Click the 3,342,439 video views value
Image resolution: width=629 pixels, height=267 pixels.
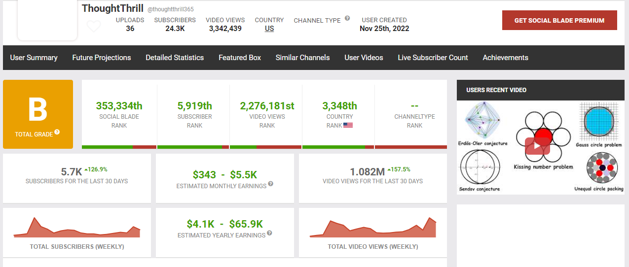pyautogui.click(x=225, y=29)
